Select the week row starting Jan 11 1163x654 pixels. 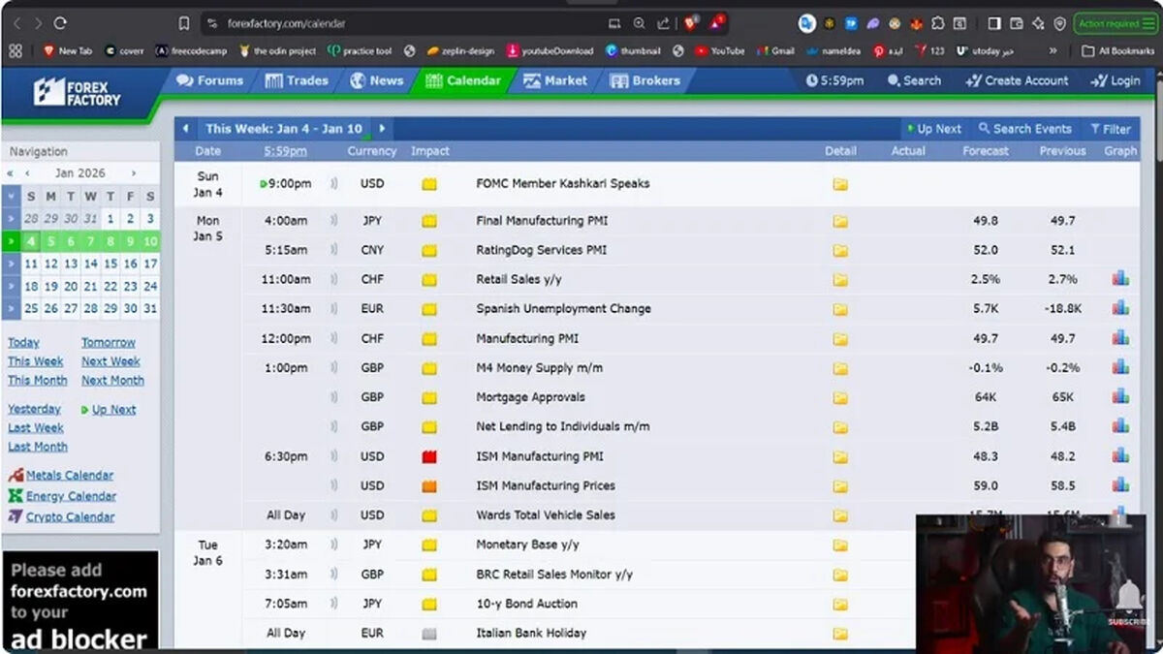[11, 264]
